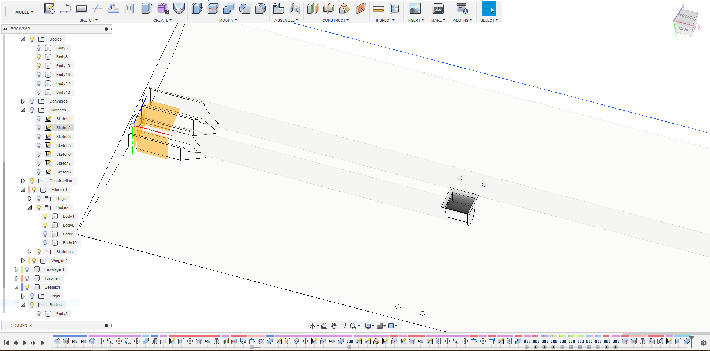The height and width of the screenshot is (351, 710).
Task: Click the timeline end marker
Action: click(692, 341)
